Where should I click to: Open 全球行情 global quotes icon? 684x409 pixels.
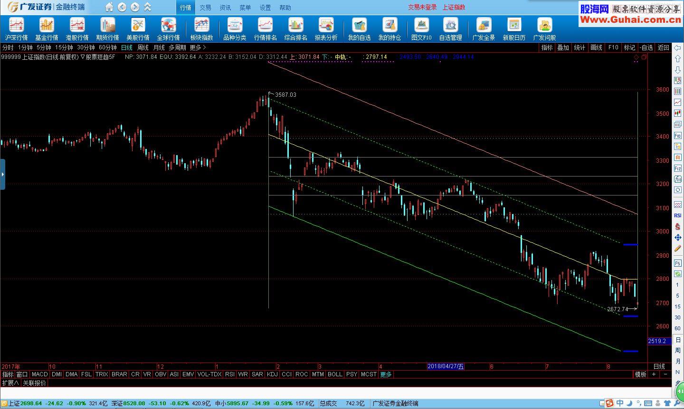coord(168,29)
